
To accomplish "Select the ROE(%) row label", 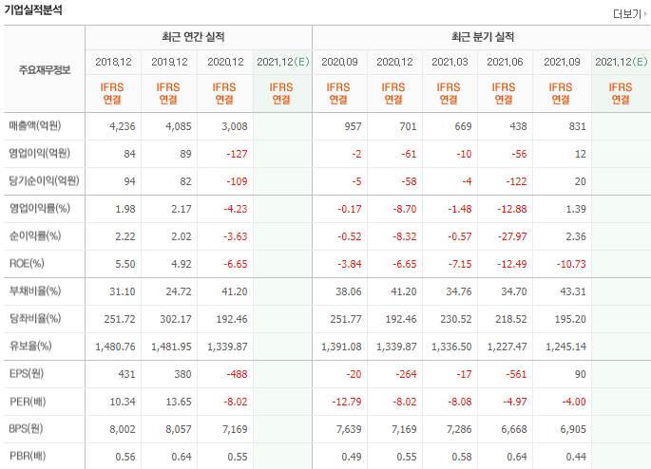I will click(x=27, y=263).
